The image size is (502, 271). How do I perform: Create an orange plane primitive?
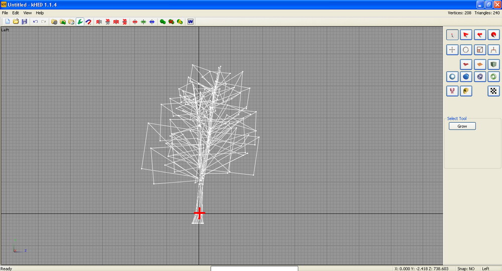(x=479, y=64)
